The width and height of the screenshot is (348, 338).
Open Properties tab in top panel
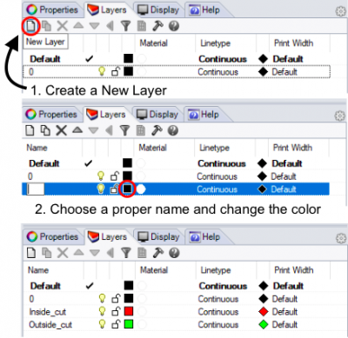coord(52,10)
